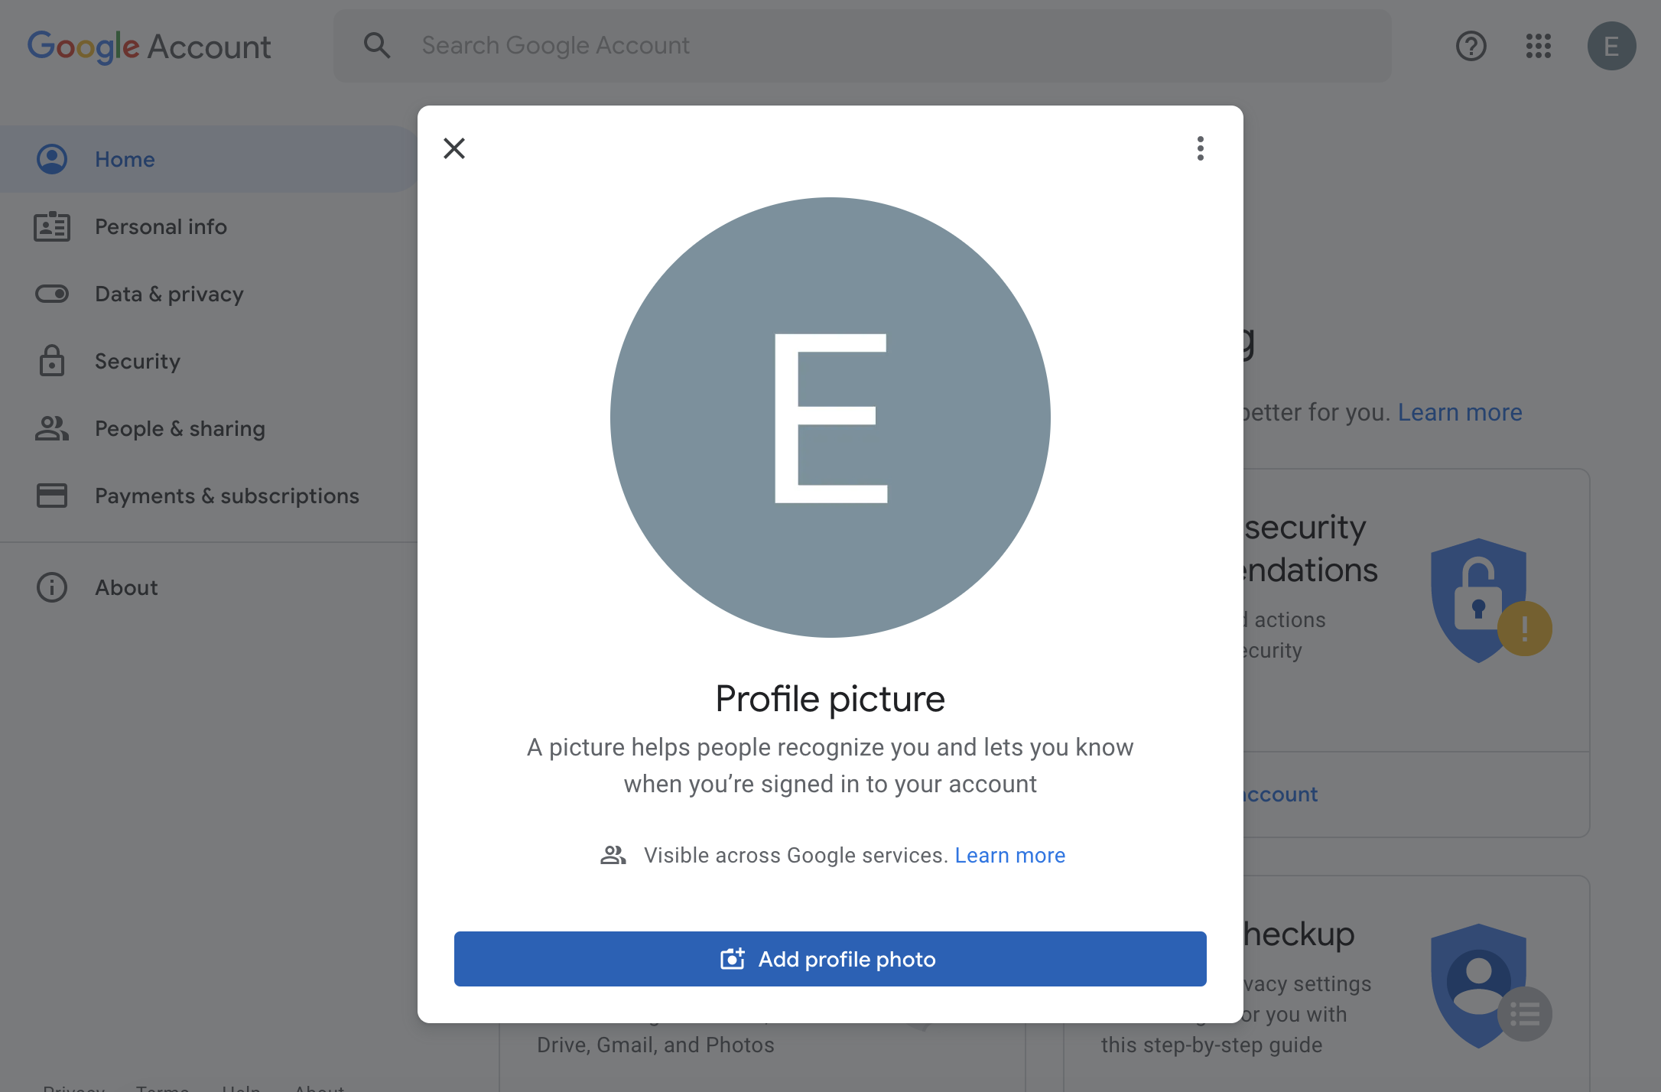Open the Google apps grid
The width and height of the screenshot is (1661, 1092).
[x=1539, y=46]
